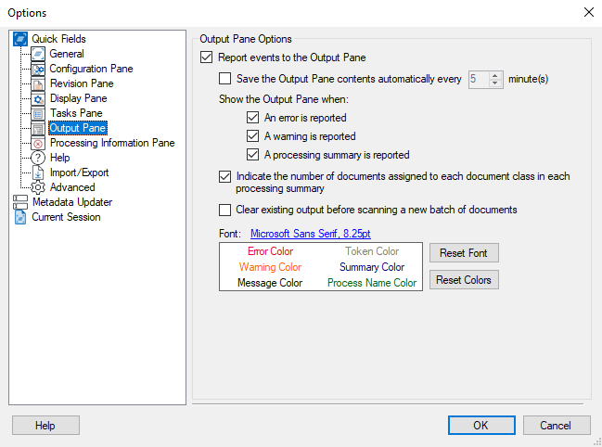602x447 pixels.
Task: Click the Output Pane icon
Action: [38, 129]
